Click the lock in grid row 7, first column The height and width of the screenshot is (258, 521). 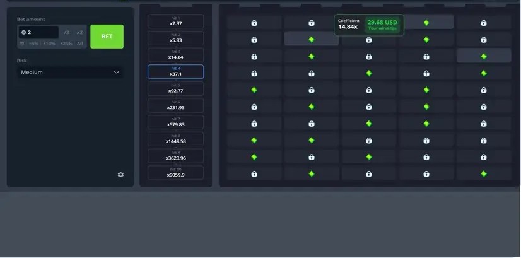[x=254, y=124]
